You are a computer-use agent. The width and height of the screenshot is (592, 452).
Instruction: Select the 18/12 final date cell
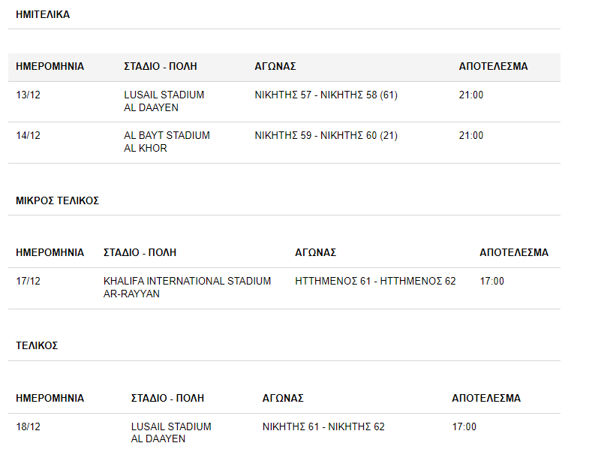[x=28, y=427]
